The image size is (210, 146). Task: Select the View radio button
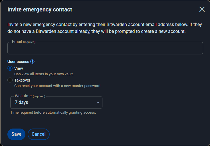click(10, 68)
